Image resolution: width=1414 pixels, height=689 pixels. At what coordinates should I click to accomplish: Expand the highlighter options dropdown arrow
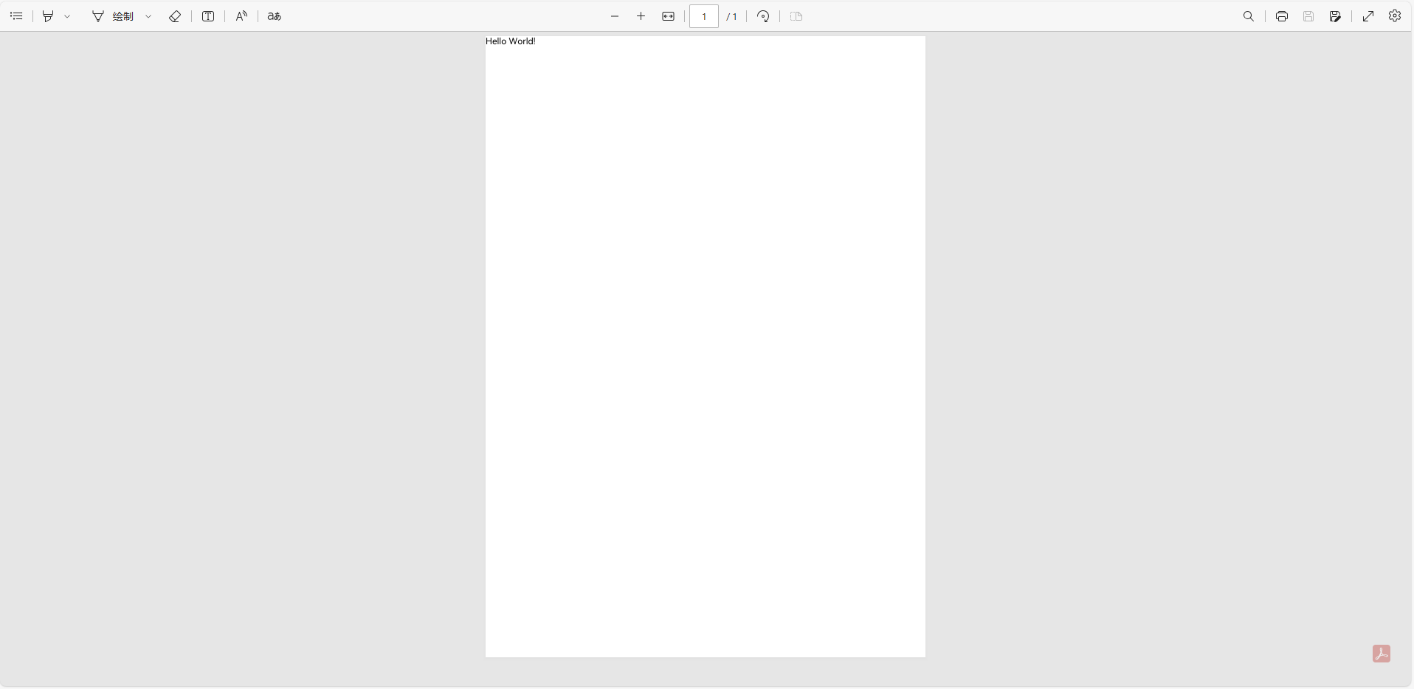(x=67, y=16)
